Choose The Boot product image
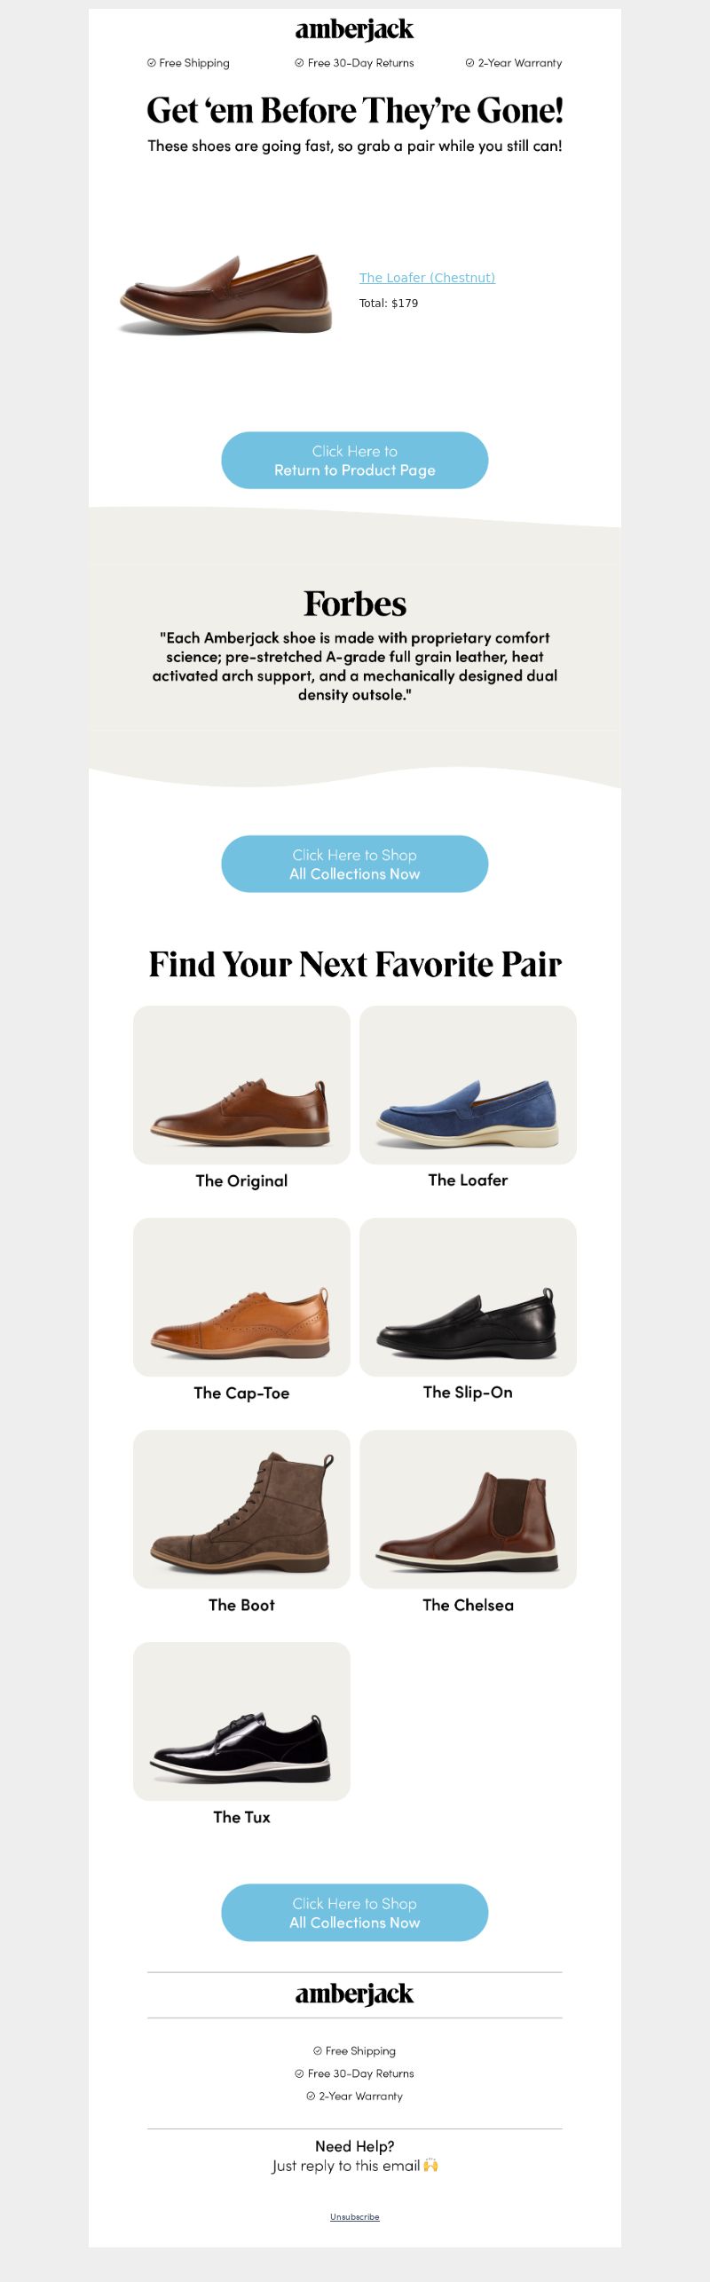710x2282 pixels. [x=241, y=1509]
